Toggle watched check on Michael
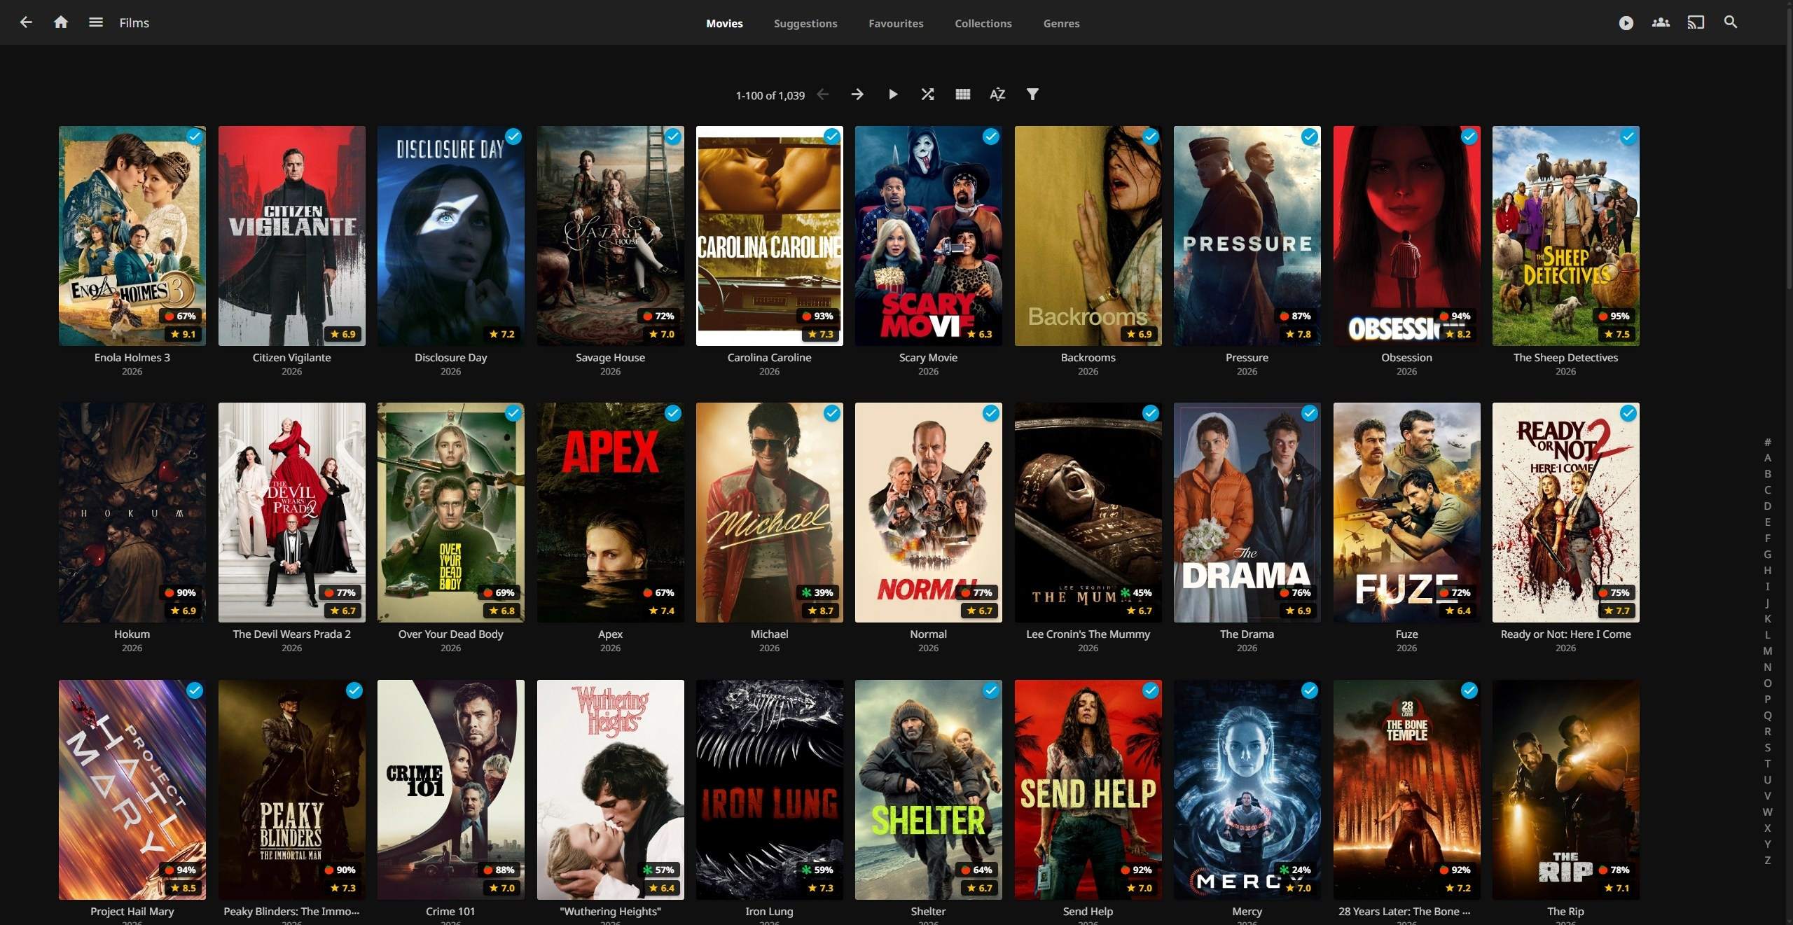 coord(832,414)
